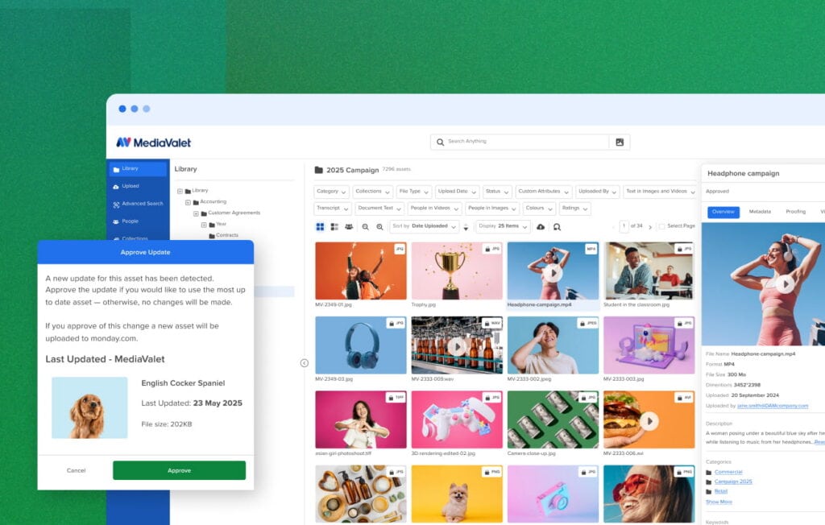
Task: Click the people view icon in toolbar
Action: [349, 227]
